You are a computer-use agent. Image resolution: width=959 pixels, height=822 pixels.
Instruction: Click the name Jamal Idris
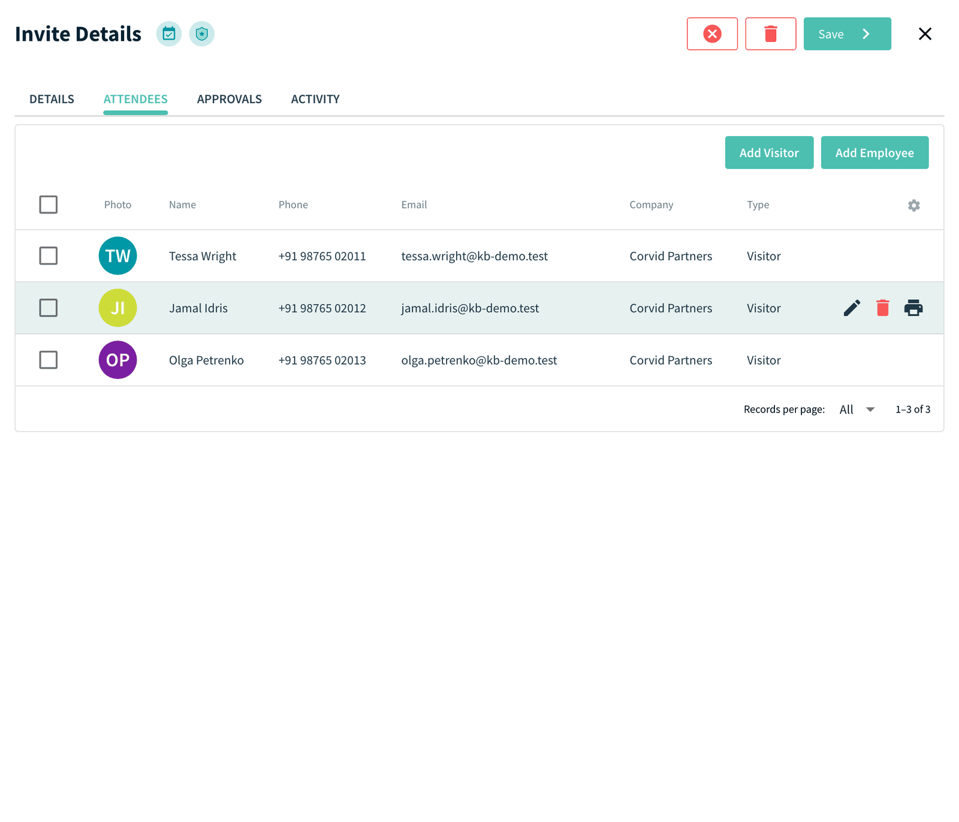pos(198,308)
